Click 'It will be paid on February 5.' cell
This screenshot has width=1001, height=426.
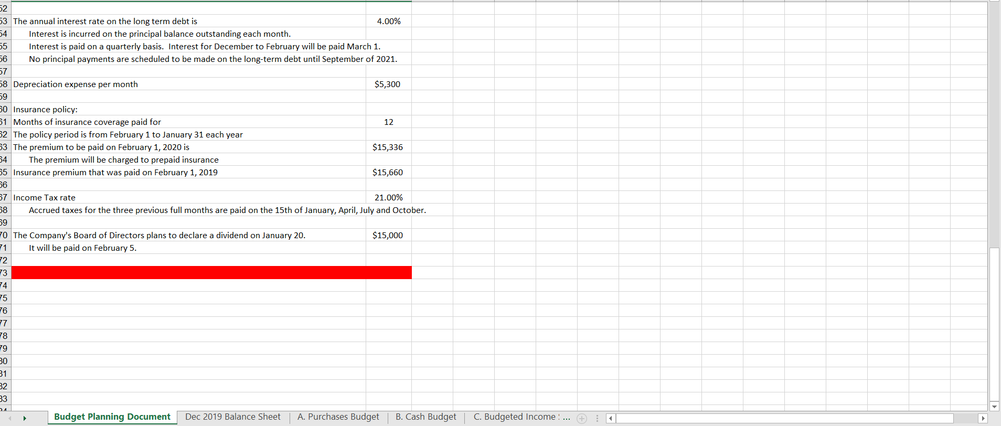click(188, 248)
